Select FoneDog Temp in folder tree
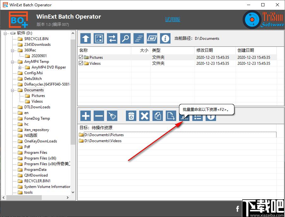This screenshot has height=217, width=285. tap(37, 118)
